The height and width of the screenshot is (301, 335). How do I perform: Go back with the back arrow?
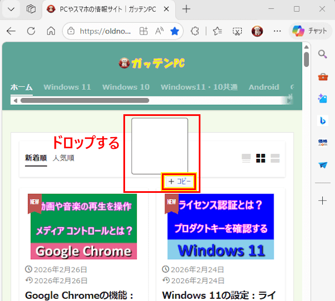coord(11,31)
